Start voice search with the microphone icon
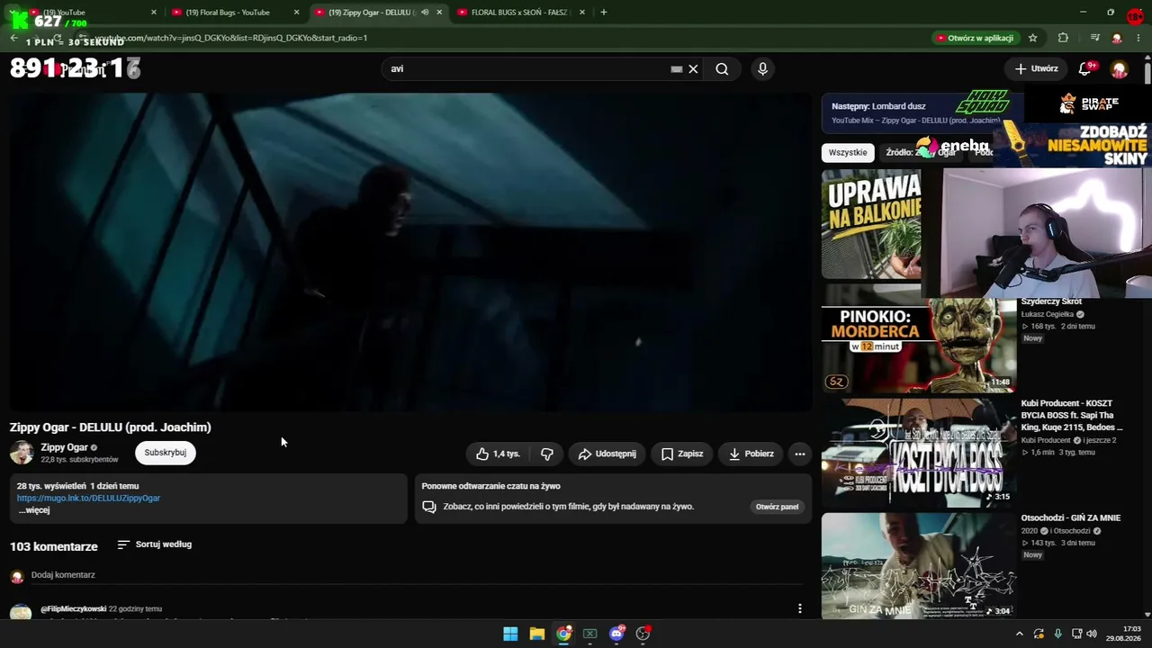This screenshot has width=1152, height=648. 762,69
